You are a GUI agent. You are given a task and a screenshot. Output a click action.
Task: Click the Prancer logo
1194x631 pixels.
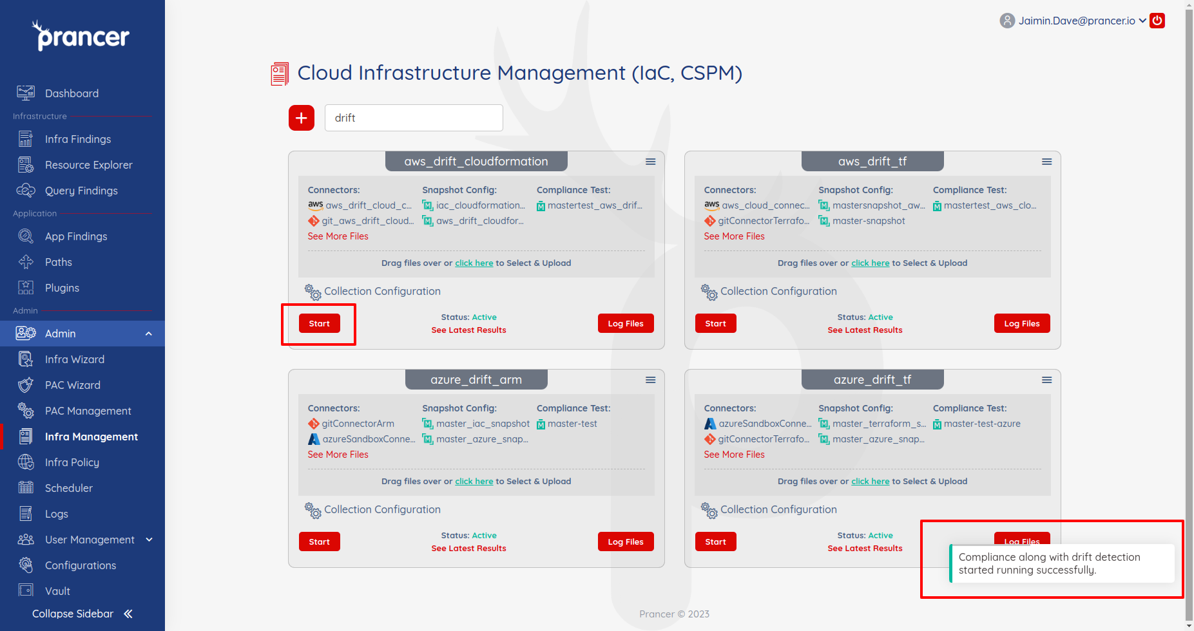coord(81,35)
